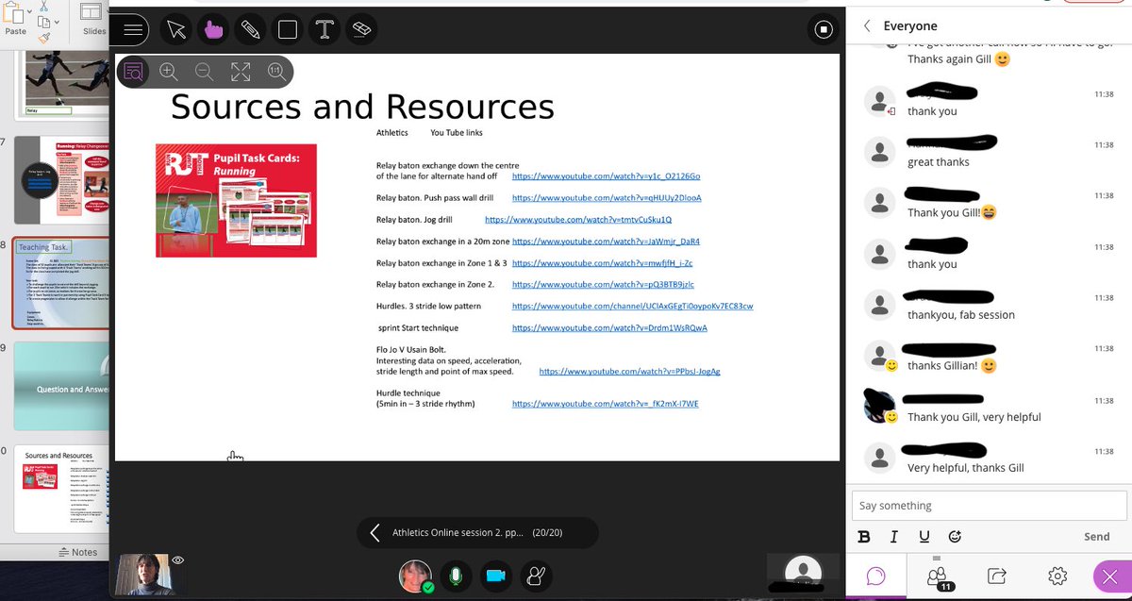Zoom in on the shared slide
The height and width of the screenshot is (601, 1132).
coord(168,71)
